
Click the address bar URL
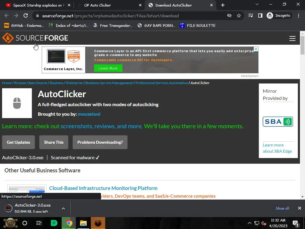pyautogui.click(x=110, y=16)
